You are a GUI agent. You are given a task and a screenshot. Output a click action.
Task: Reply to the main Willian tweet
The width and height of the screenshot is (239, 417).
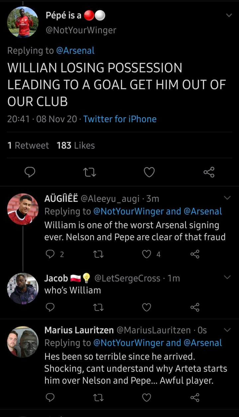(x=30, y=172)
